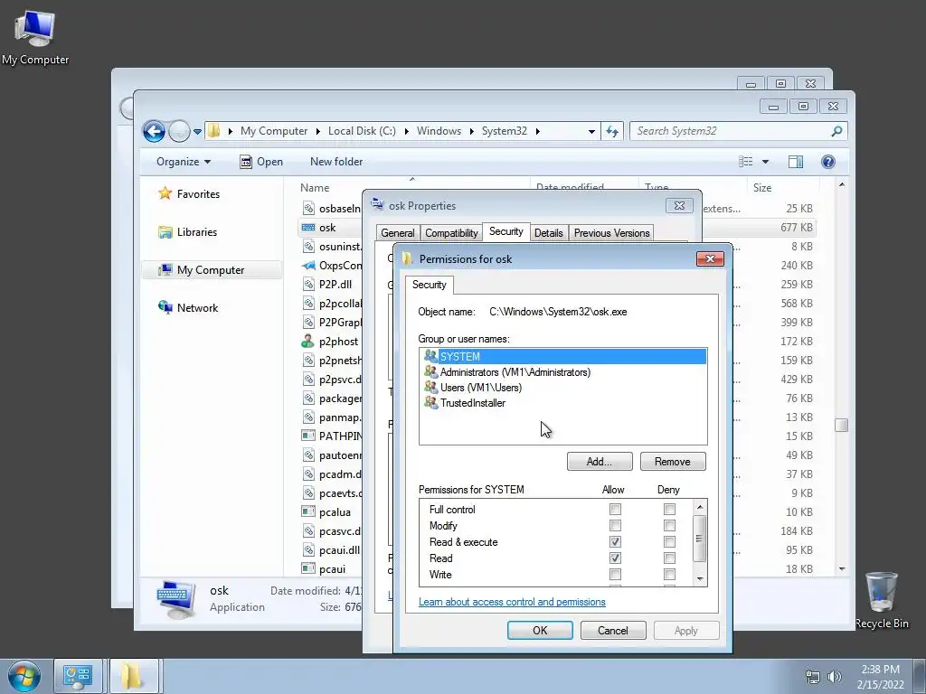Click the permissions list scrollbar thumb
Image resolution: width=926 pixels, height=694 pixels.
pyautogui.click(x=700, y=539)
